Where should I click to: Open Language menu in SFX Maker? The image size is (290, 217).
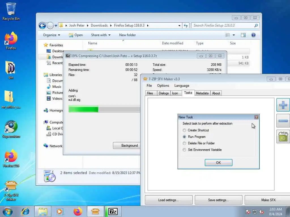click(182, 86)
